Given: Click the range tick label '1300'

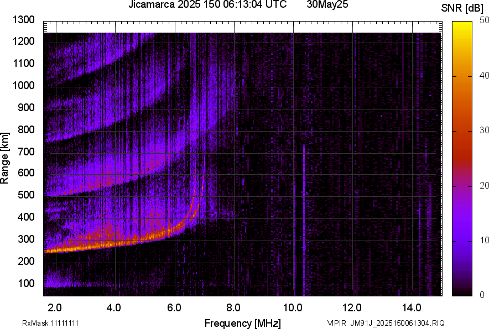Looking at the screenshot, I should pyautogui.click(x=23, y=20).
